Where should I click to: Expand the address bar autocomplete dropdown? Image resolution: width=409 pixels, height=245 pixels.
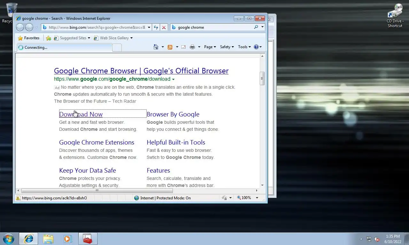pyautogui.click(x=149, y=27)
